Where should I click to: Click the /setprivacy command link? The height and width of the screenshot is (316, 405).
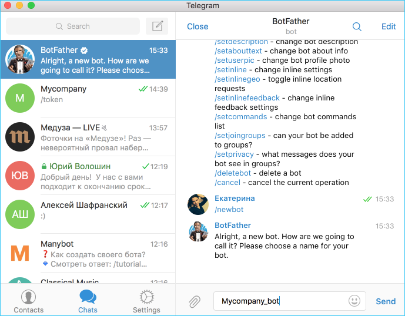tap(235, 154)
